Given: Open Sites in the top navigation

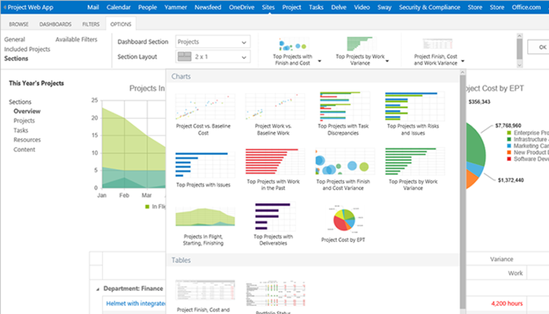Looking at the screenshot, I should click(268, 7).
